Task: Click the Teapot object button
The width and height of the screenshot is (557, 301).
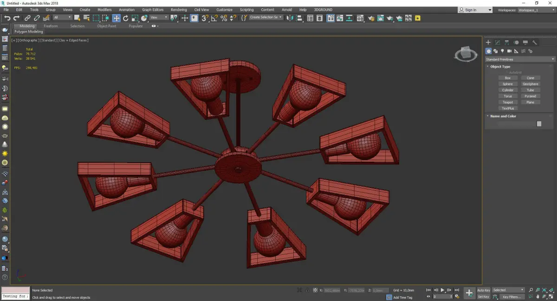Action: click(508, 102)
